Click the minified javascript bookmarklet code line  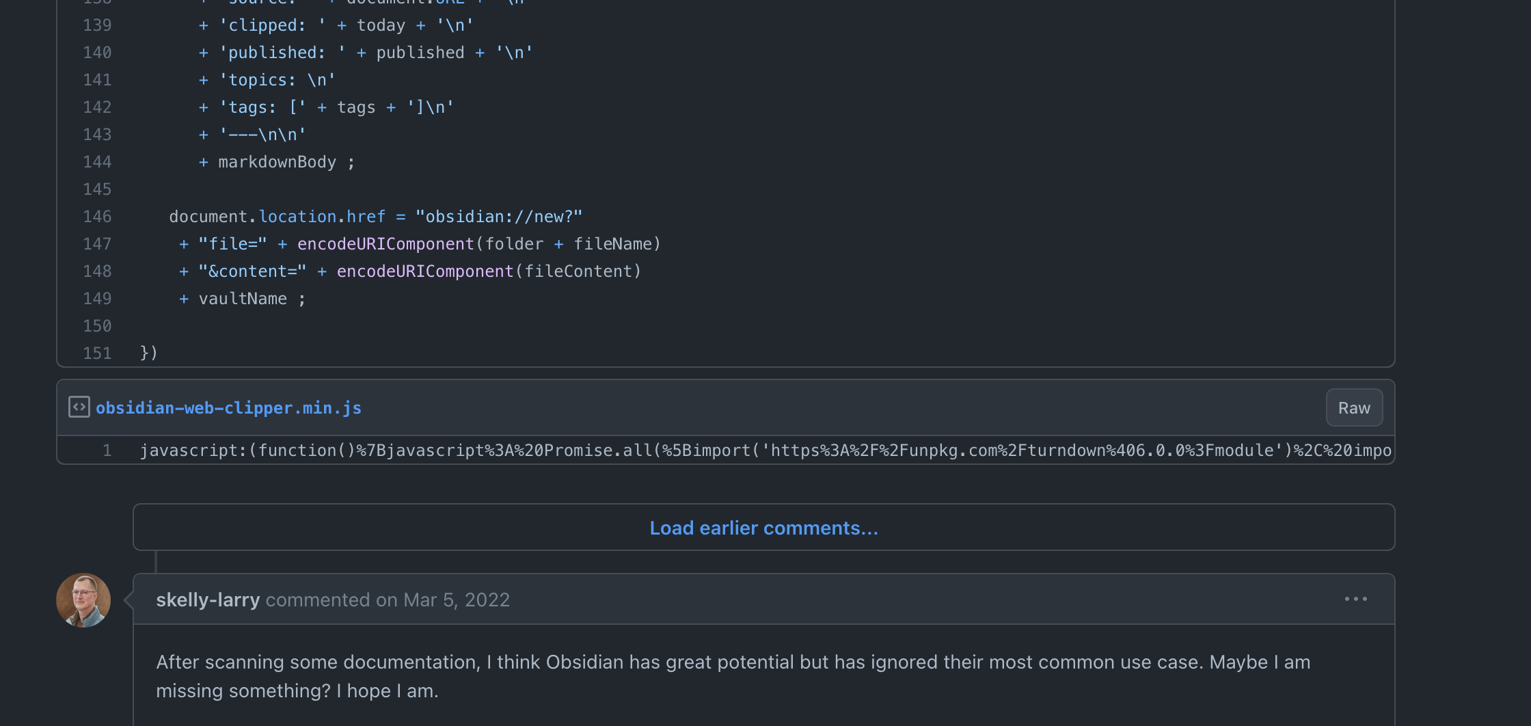tap(765, 451)
